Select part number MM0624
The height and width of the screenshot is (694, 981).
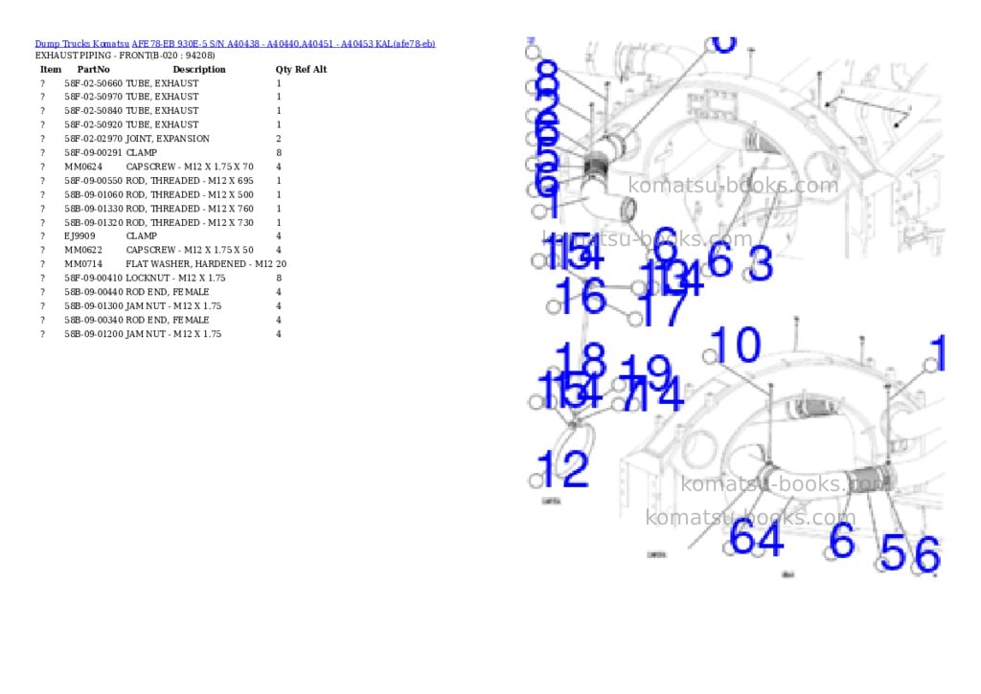coord(83,167)
